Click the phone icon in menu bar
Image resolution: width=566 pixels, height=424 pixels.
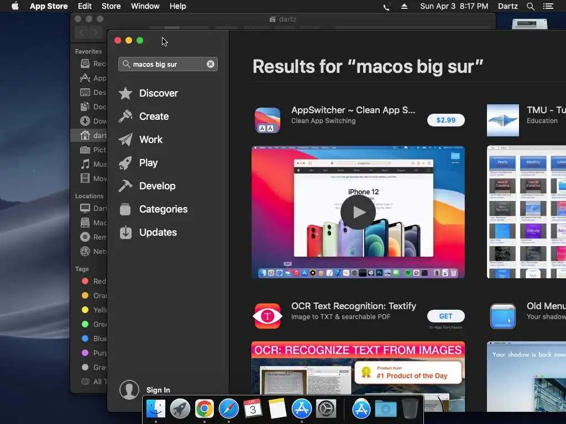(386, 7)
